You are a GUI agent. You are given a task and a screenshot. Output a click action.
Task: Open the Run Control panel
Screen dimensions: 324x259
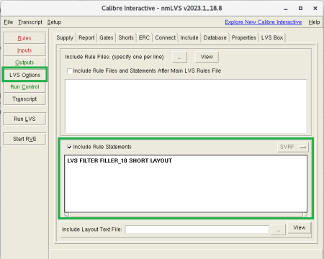tap(24, 87)
